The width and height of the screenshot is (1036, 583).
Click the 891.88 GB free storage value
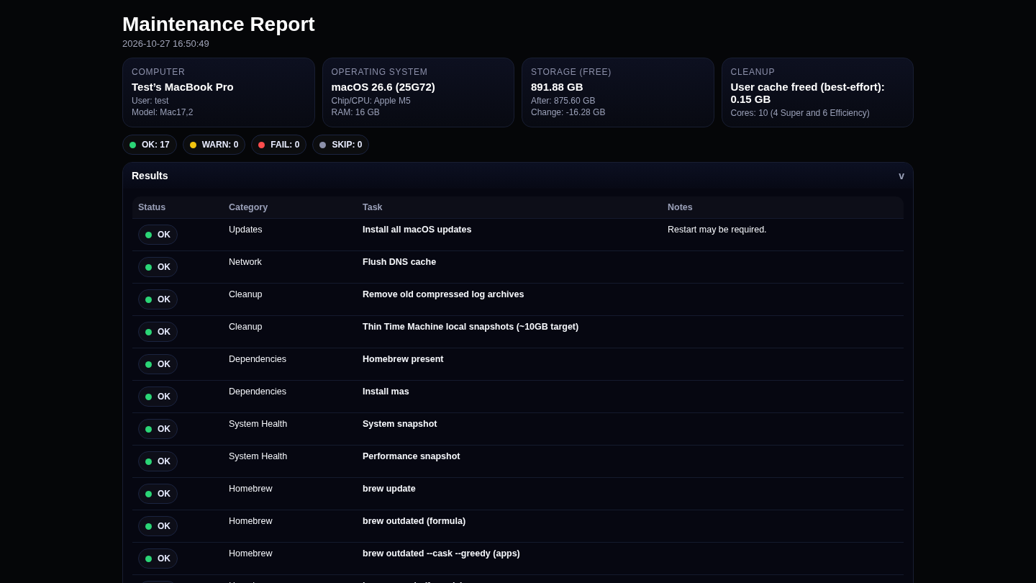[557, 87]
